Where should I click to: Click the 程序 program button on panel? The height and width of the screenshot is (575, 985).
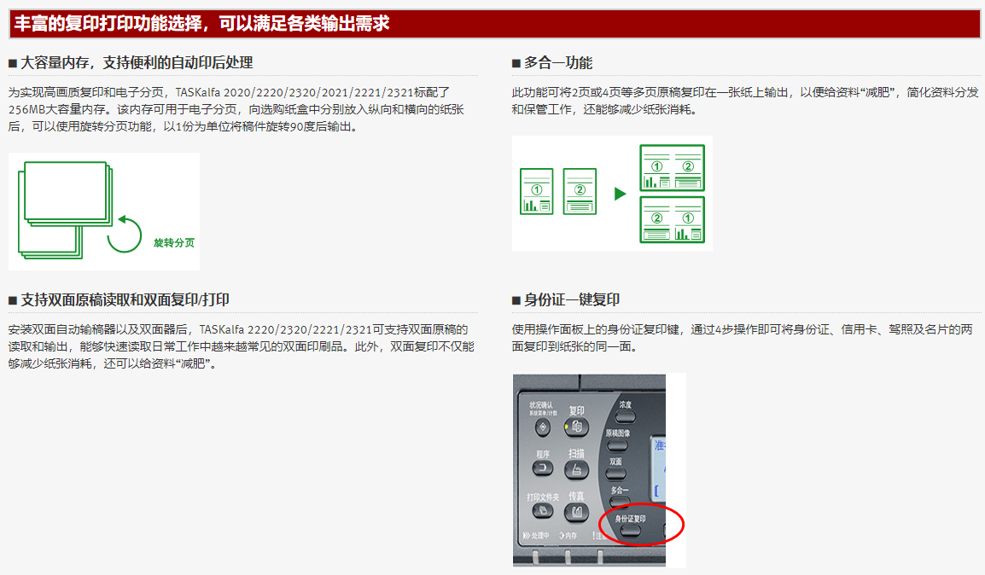tap(543, 468)
